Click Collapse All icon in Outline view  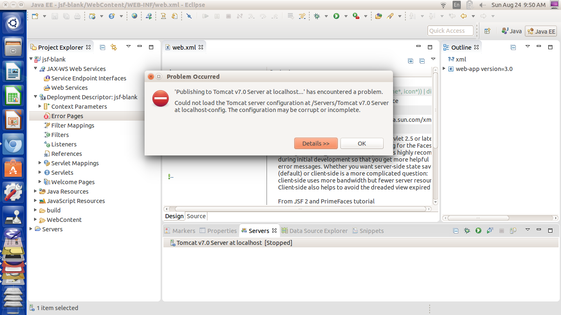pos(513,47)
